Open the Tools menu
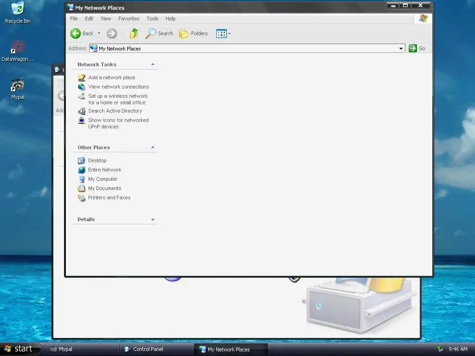475x356 pixels. click(152, 19)
